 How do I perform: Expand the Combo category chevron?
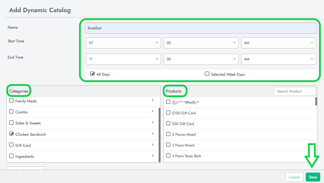coord(153,111)
